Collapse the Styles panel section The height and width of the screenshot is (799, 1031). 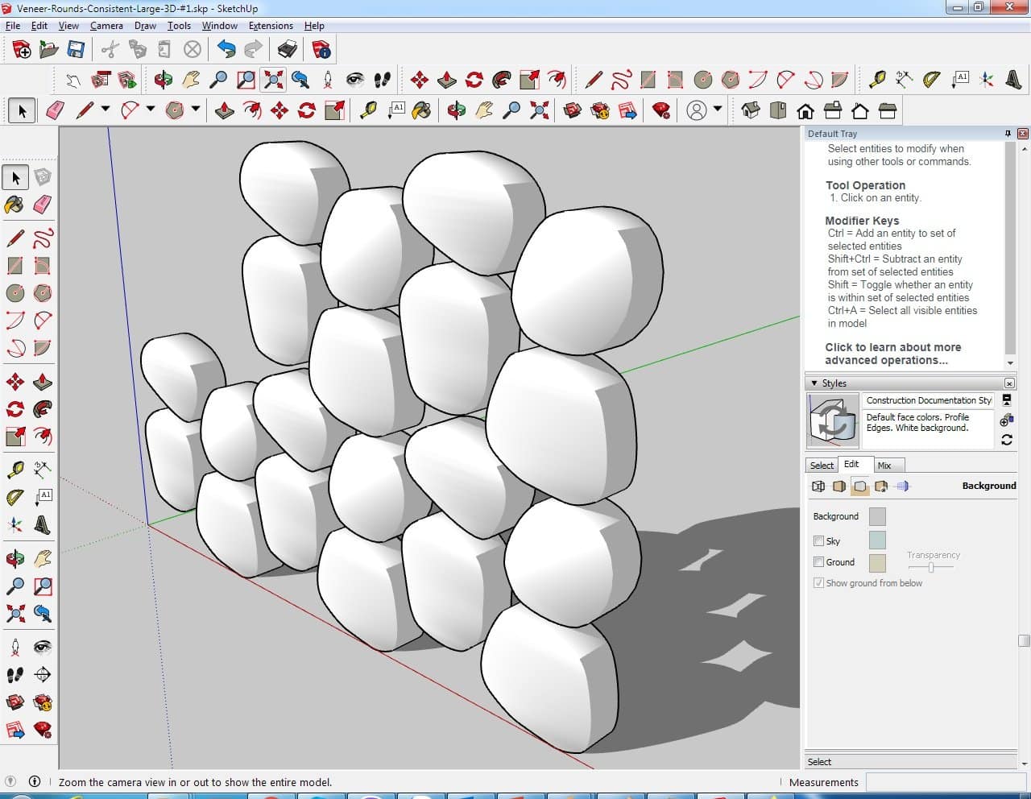point(814,383)
